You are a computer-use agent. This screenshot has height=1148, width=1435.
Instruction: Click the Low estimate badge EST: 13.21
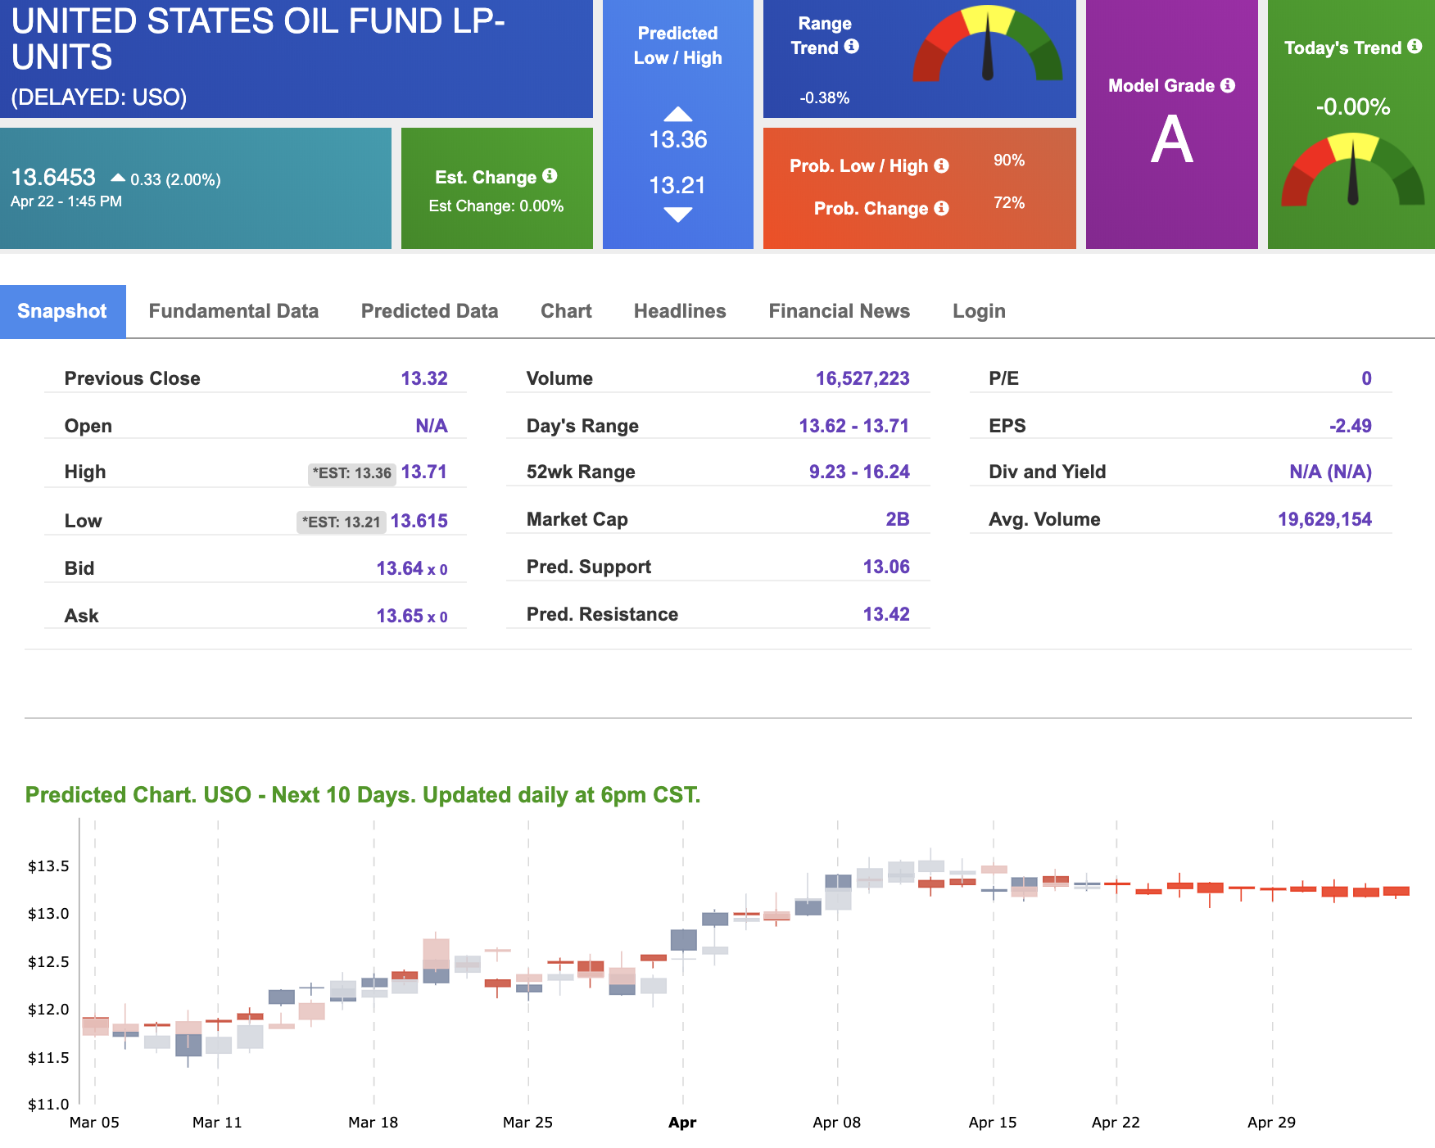pos(341,522)
